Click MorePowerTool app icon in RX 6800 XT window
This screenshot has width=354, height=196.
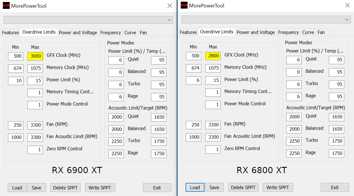pyautogui.click(x=184, y=5)
